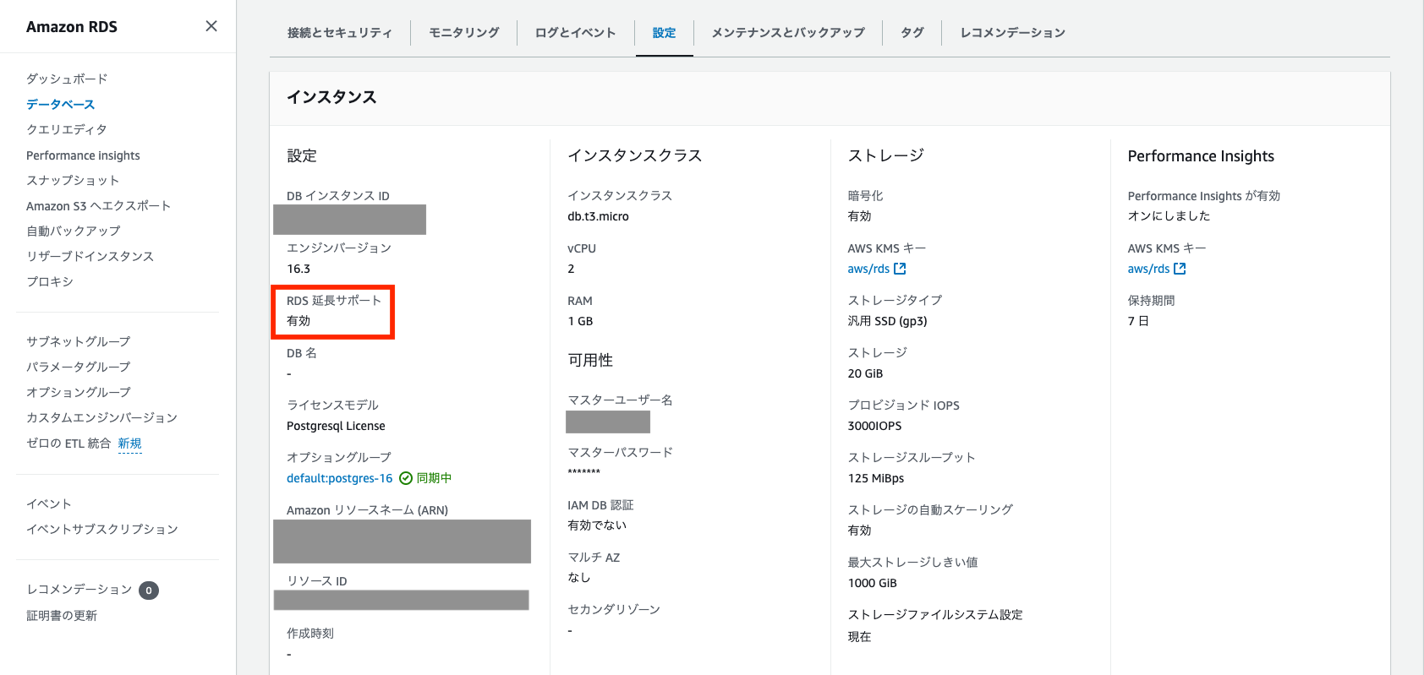Click 3000IOPS value
The width and height of the screenshot is (1424, 675).
tap(875, 426)
